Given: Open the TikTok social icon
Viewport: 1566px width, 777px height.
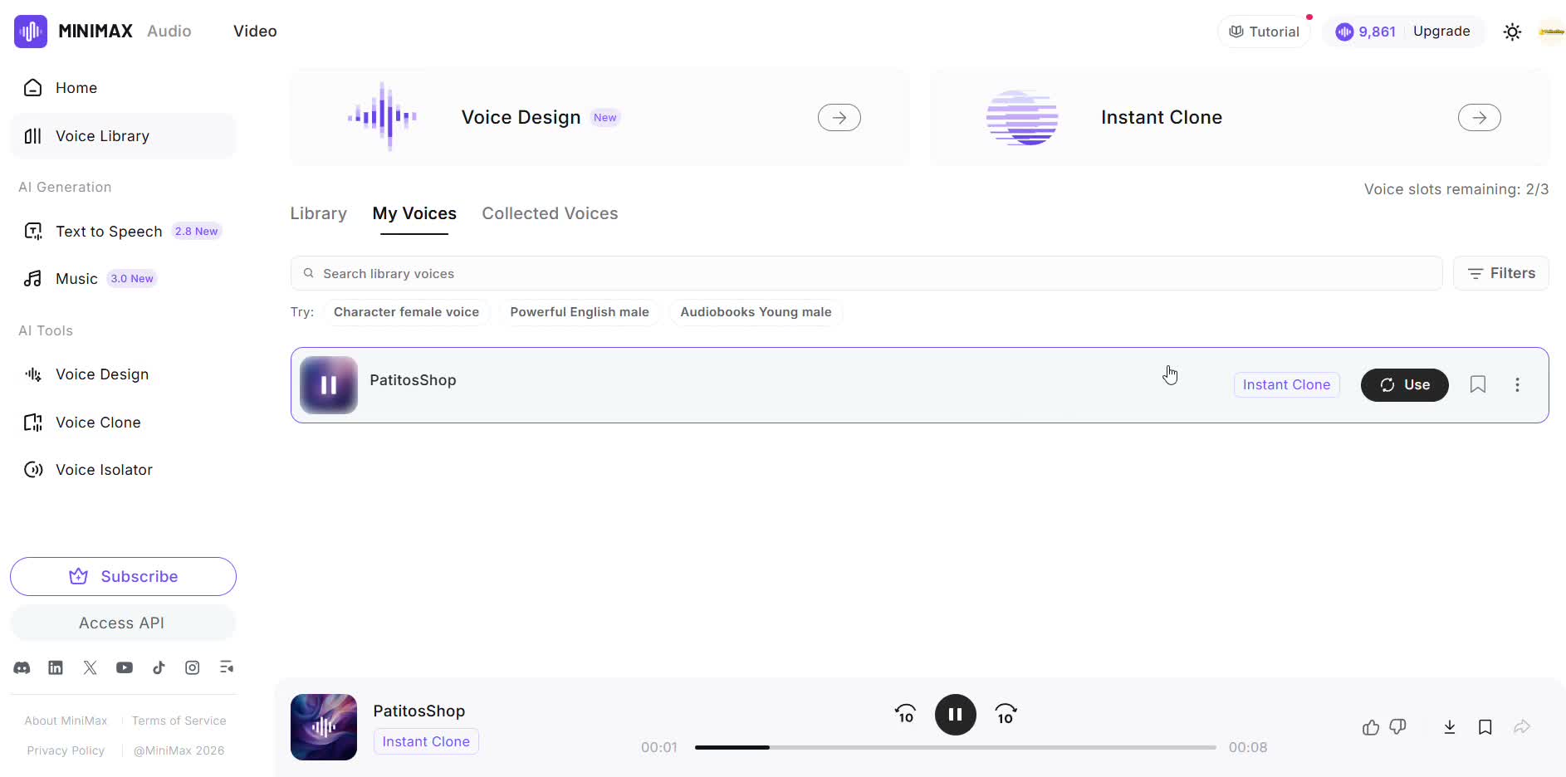Looking at the screenshot, I should click(x=159, y=667).
